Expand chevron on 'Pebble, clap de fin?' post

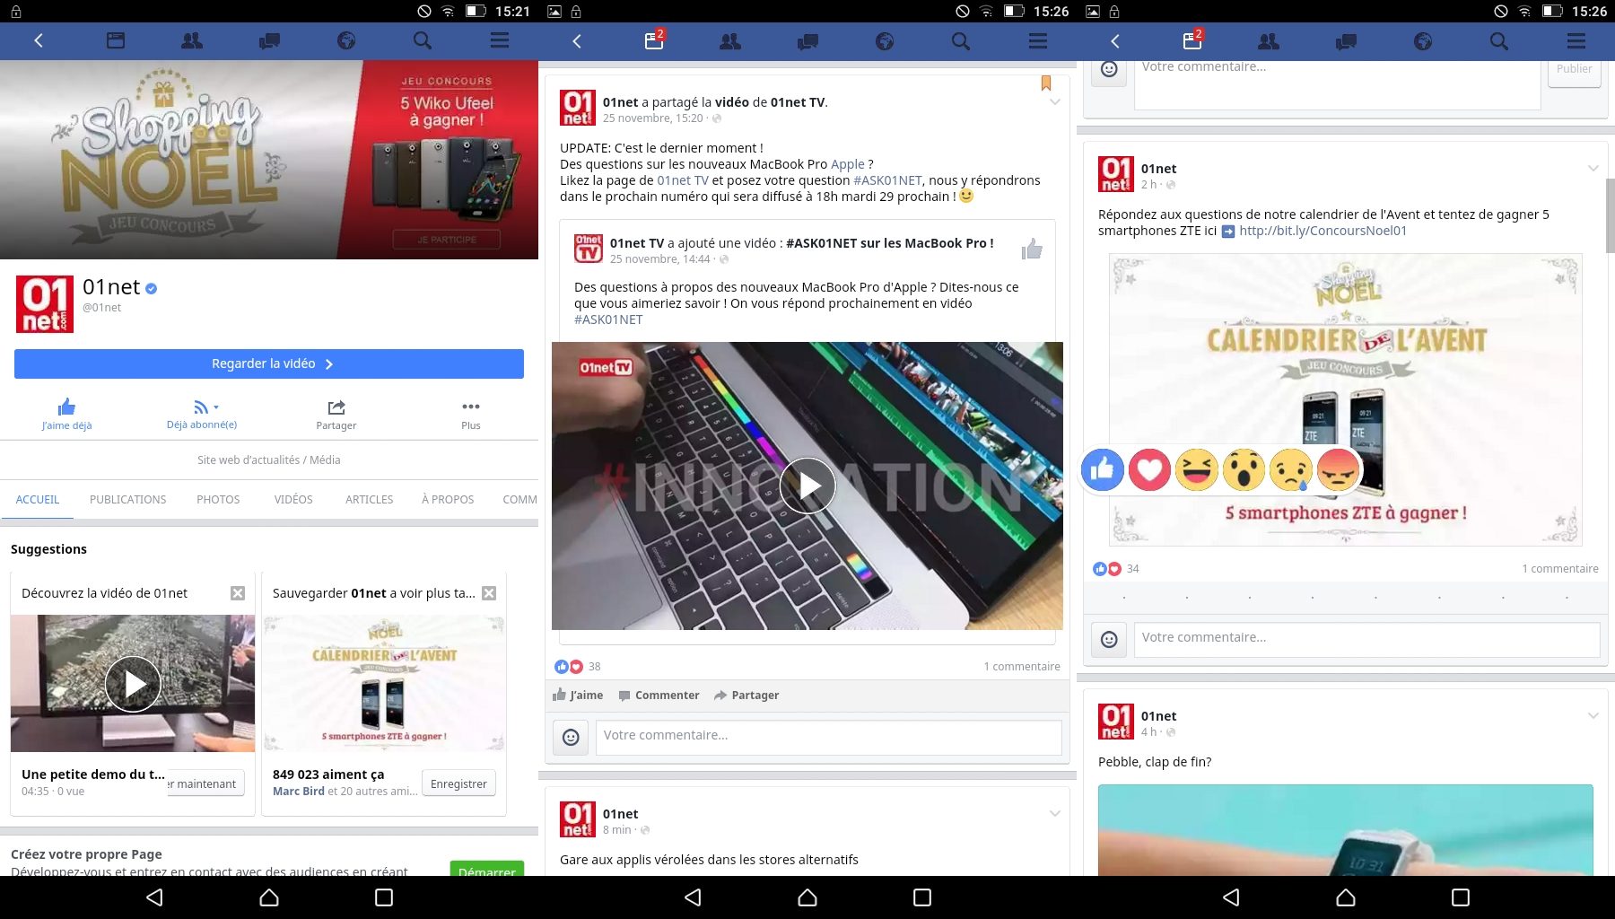pyautogui.click(x=1593, y=716)
